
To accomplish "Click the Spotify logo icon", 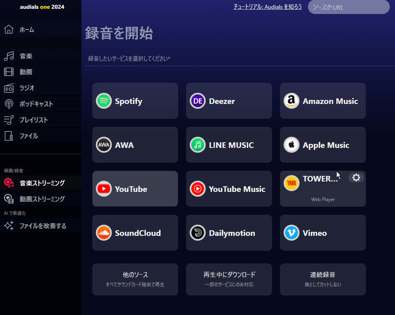I will point(104,101).
